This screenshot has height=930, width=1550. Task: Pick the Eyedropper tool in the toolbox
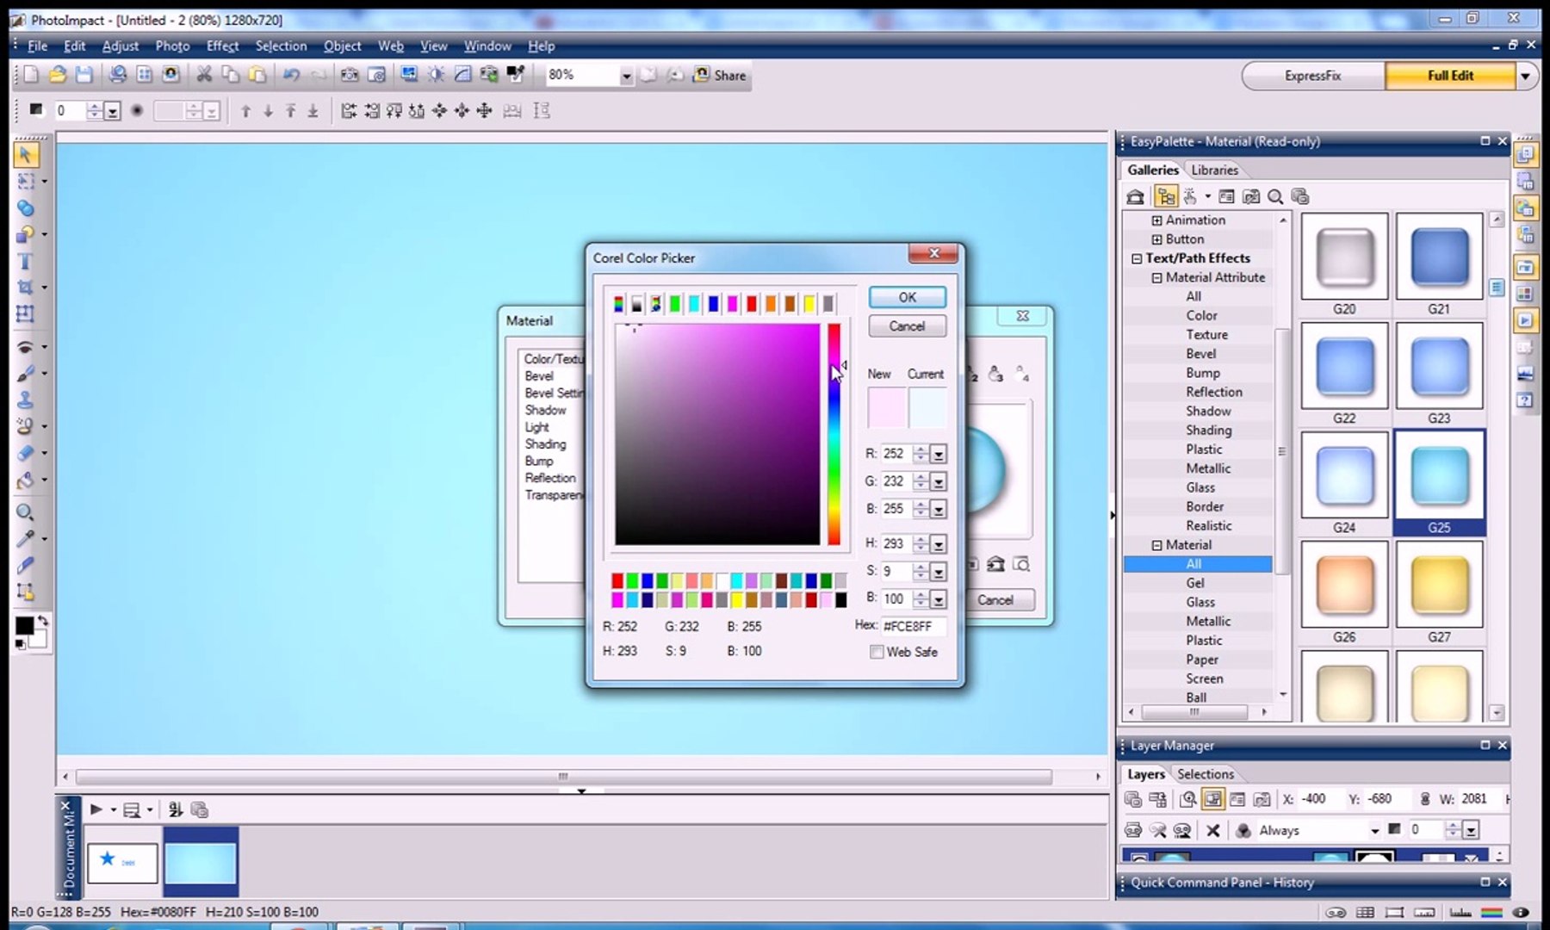pos(25,540)
